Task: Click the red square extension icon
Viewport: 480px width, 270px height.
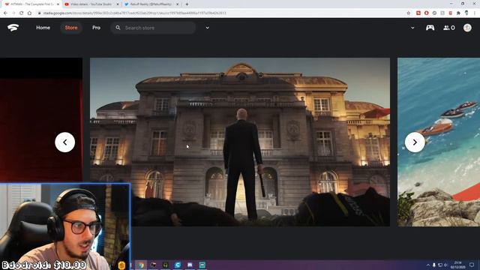Action: (x=418, y=13)
